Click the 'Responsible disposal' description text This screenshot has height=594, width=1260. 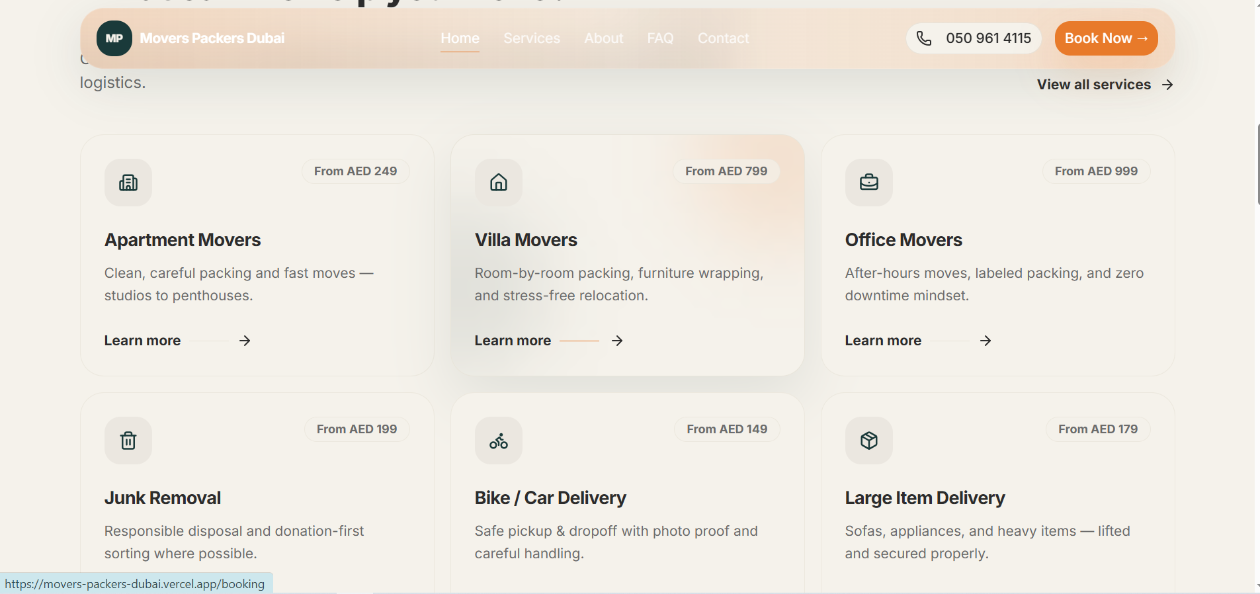tap(234, 542)
